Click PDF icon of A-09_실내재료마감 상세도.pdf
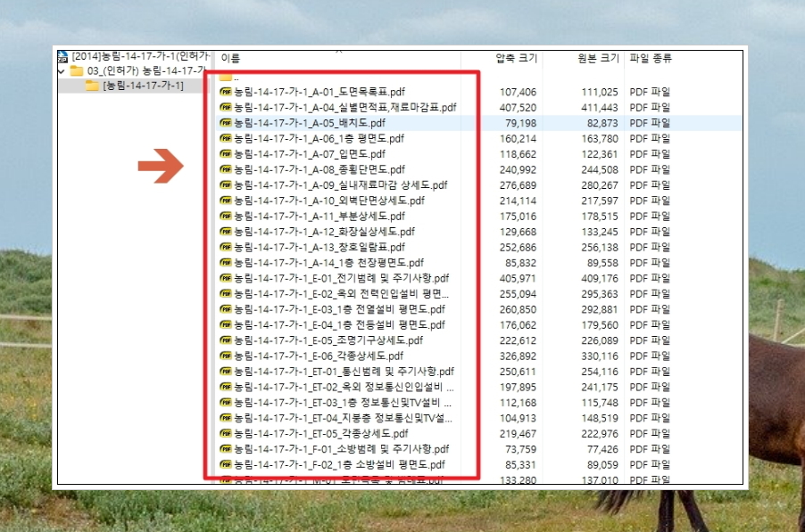This screenshot has height=532, width=805. [x=226, y=185]
